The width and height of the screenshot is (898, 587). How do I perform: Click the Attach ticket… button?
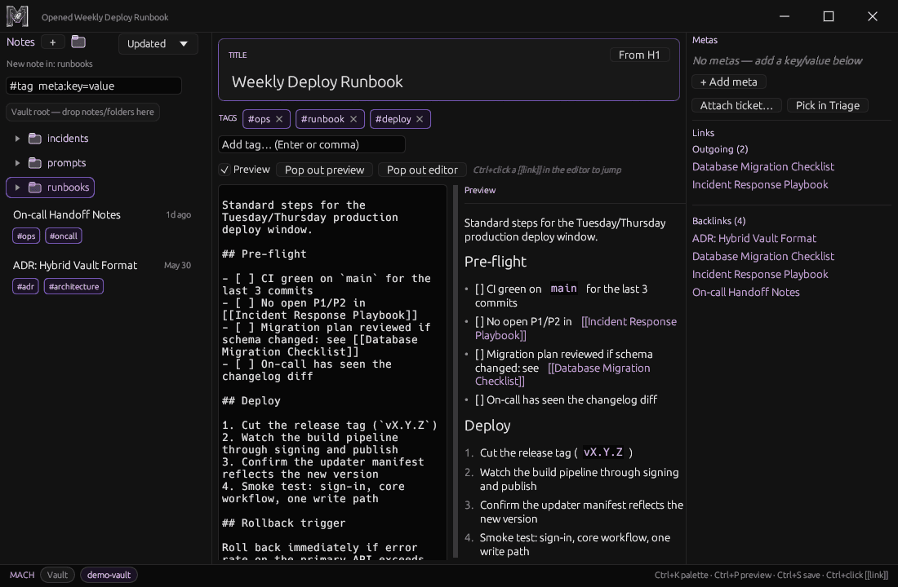point(736,105)
